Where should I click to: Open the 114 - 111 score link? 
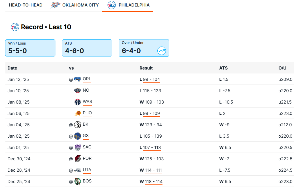coord(153,170)
